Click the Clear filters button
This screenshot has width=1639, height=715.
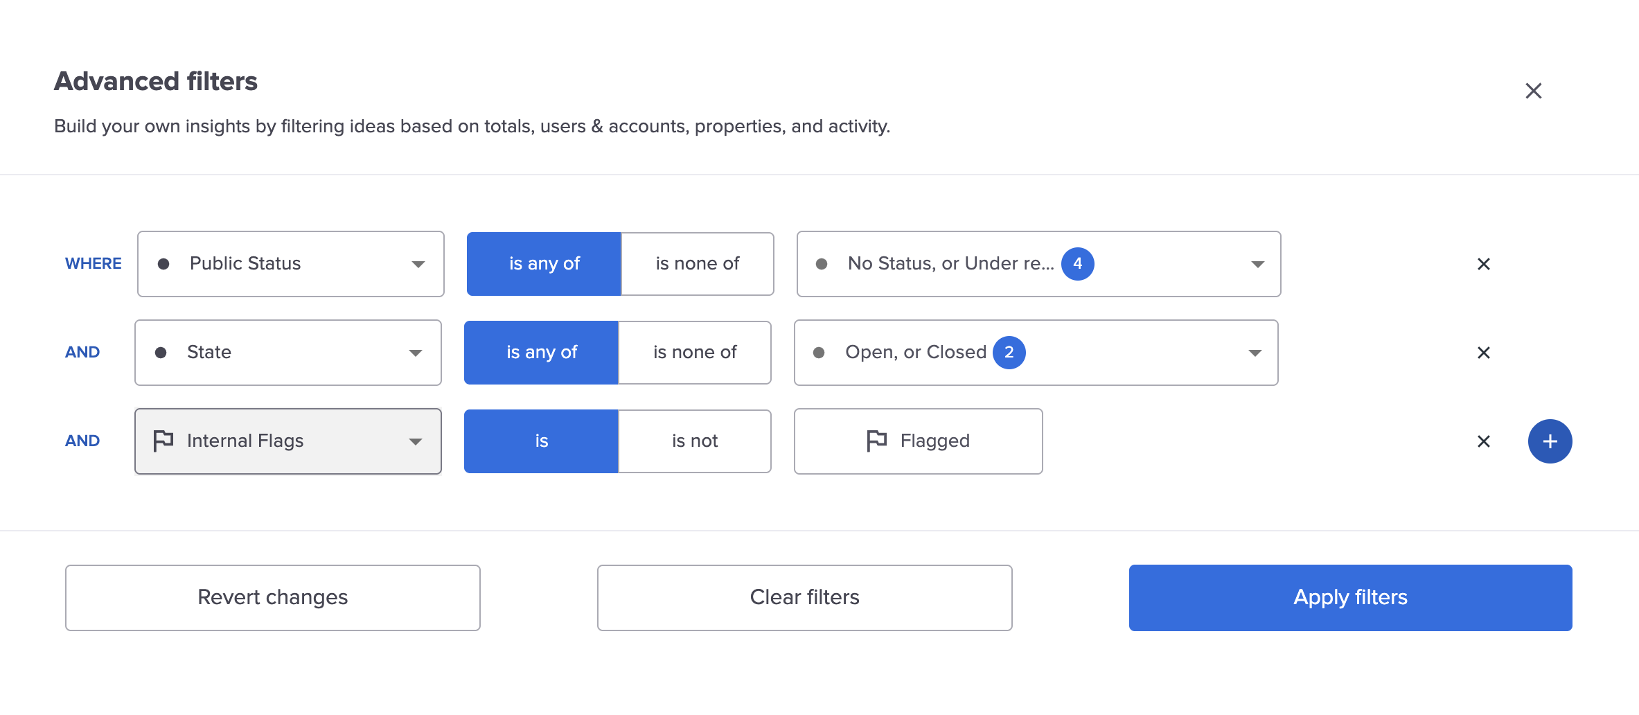click(x=804, y=597)
